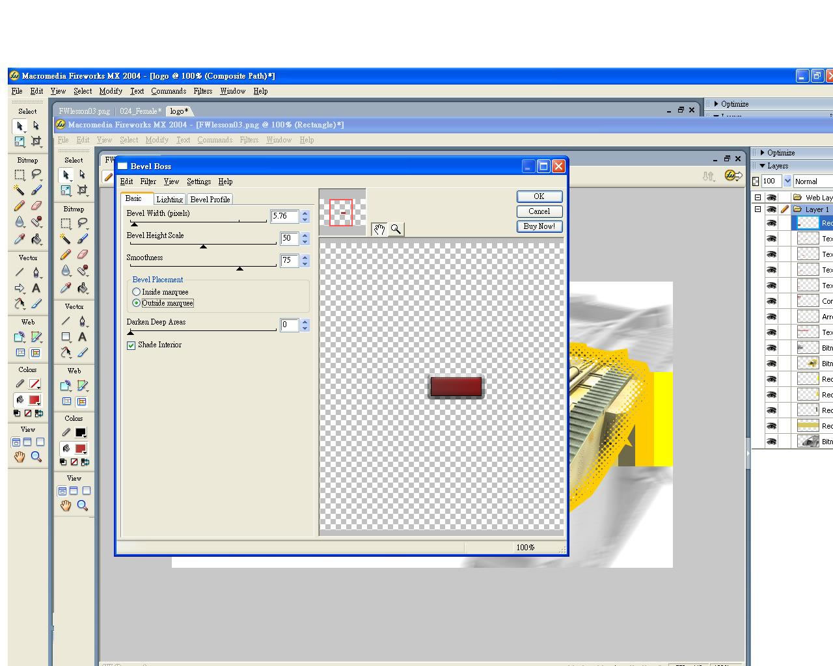Select Text tool in logo window's Tools panel
833x666 pixels.
[36, 288]
